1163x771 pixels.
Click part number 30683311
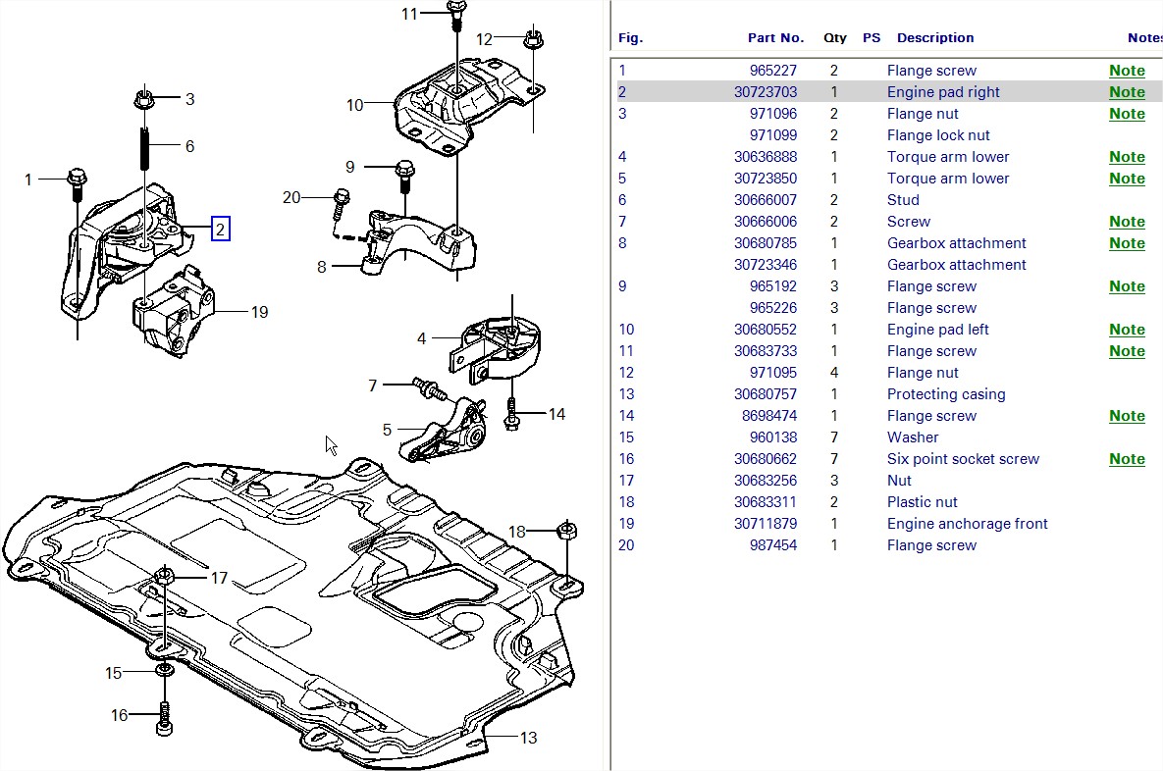pyautogui.click(x=766, y=501)
